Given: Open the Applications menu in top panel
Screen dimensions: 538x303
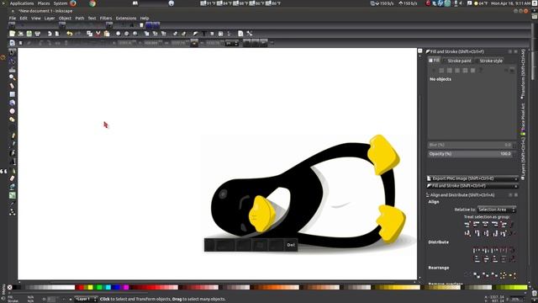Looking at the screenshot, I should pyautogui.click(x=22, y=3).
